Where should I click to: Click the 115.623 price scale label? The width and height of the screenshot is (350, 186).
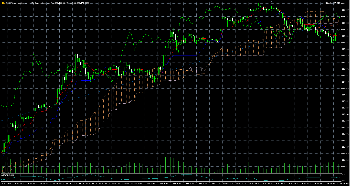(x=345, y=147)
